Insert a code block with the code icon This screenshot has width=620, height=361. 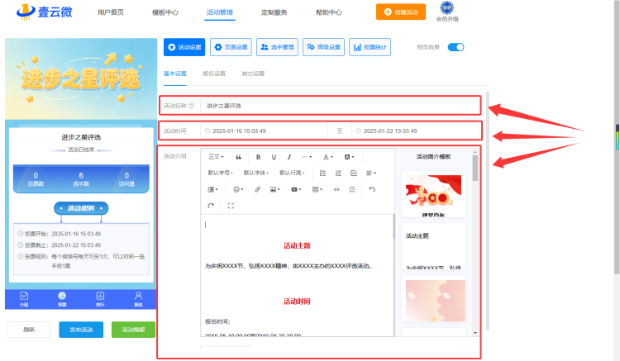point(336,189)
